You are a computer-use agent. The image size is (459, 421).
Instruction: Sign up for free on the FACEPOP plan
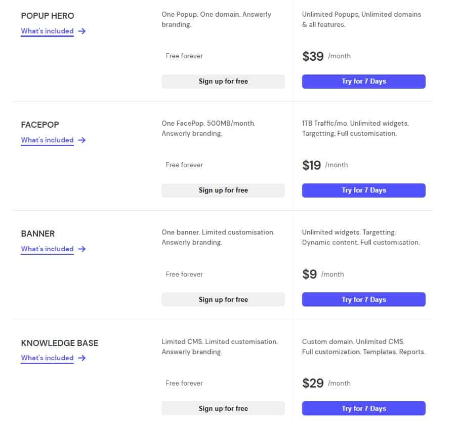click(223, 190)
